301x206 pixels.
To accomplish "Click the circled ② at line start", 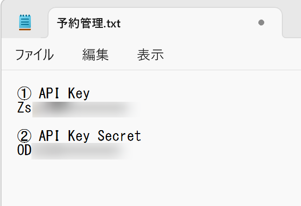I will point(24,136).
